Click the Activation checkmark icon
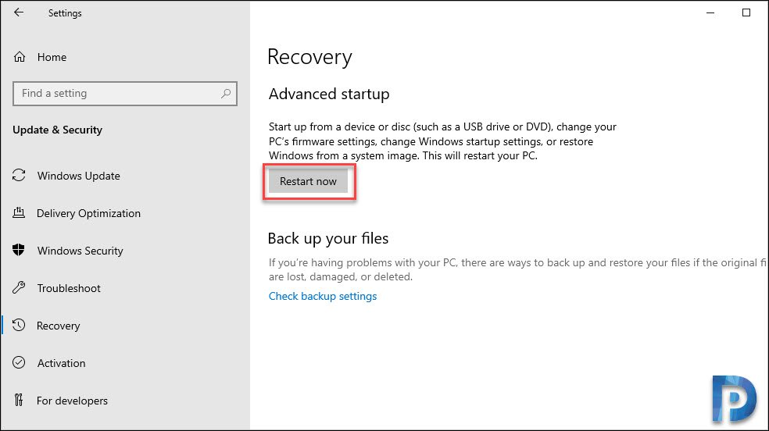The width and height of the screenshot is (769, 431). pyautogui.click(x=19, y=362)
